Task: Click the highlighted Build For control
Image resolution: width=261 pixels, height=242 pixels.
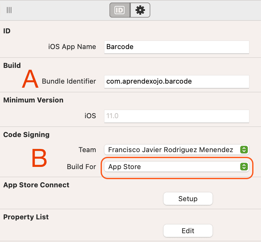Action: [176, 167]
